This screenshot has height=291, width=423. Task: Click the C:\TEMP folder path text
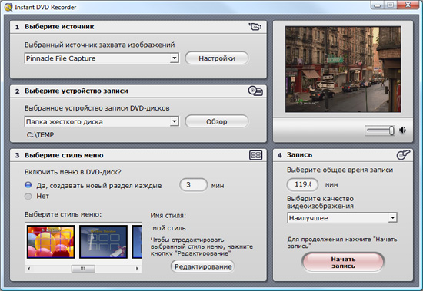pos(40,134)
